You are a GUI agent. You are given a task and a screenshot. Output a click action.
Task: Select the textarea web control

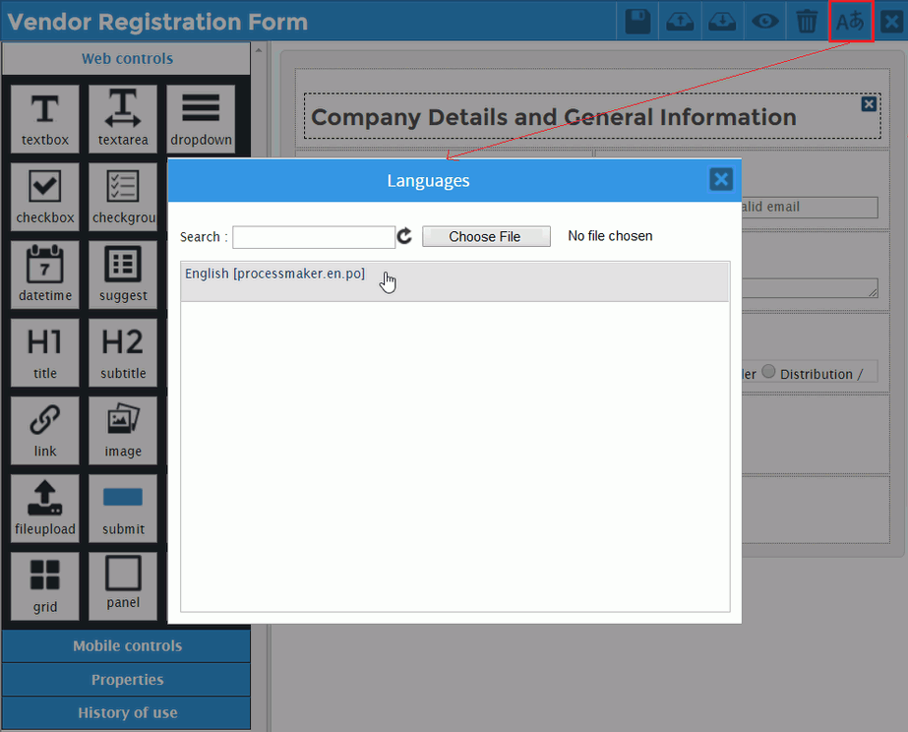click(123, 118)
